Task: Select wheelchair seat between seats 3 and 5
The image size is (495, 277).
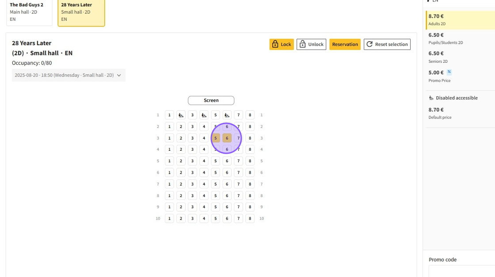Action: tap(204, 115)
